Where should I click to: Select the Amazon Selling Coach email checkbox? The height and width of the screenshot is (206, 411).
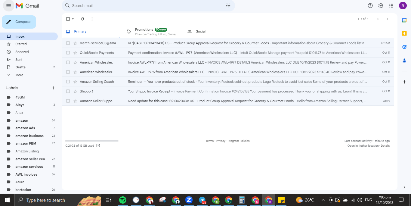[68, 82]
